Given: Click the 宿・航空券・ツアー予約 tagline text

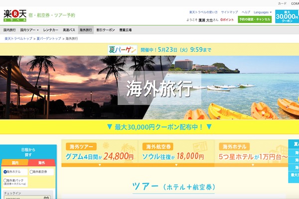Looking at the screenshot, I should coord(52,15).
